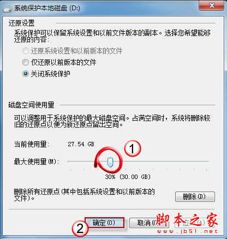The image size is (227, 239).
Task: Click the red numbered circle 1 marker
Action: pos(133,148)
